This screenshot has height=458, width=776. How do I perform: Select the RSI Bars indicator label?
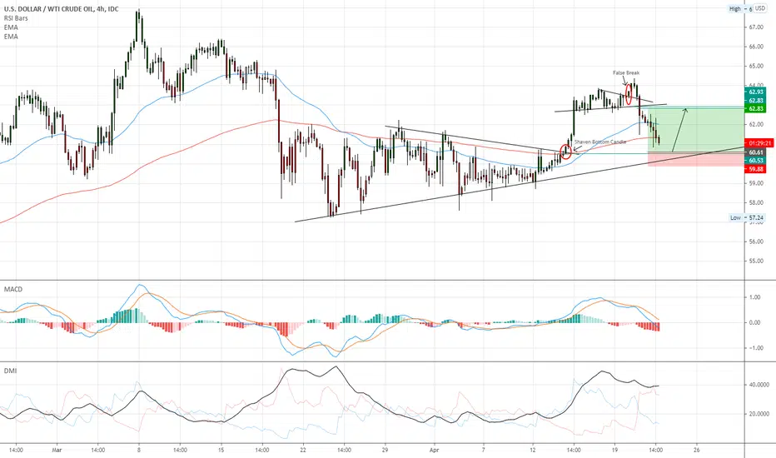click(x=17, y=18)
